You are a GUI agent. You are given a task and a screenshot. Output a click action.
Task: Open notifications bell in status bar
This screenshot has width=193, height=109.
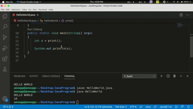188,107
